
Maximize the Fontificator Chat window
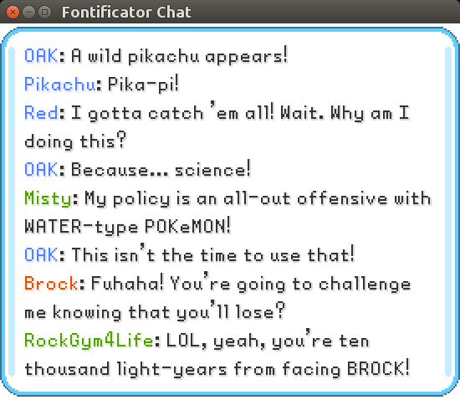click(44, 13)
